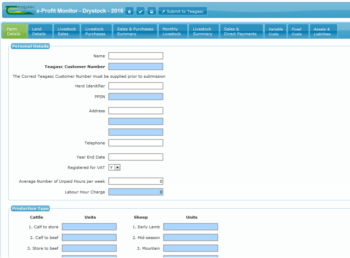Open the Livestock Sales tab
This screenshot has height=258, width=350.
coord(67,31)
